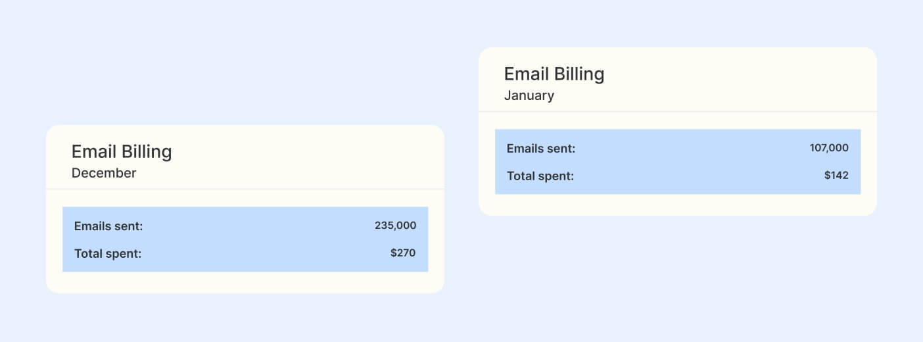This screenshot has height=342, width=923.
Task: Click white bottom margin of December card
Action: click(245, 282)
